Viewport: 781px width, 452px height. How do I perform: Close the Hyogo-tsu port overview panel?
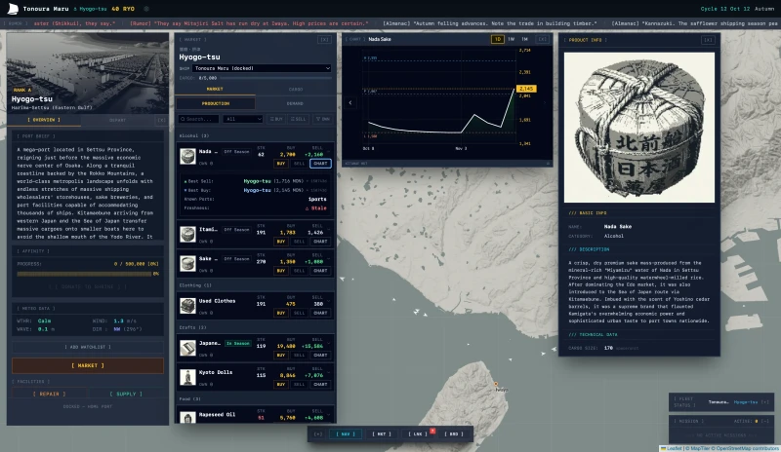[x=161, y=120]
